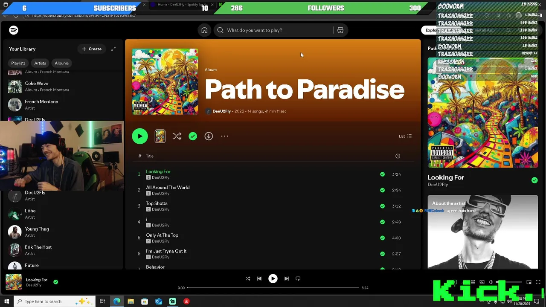Image resolution: width=546 pixels, height=307 pixels.
Task: Seek within the song progress bar
Action: pos(273,288)
